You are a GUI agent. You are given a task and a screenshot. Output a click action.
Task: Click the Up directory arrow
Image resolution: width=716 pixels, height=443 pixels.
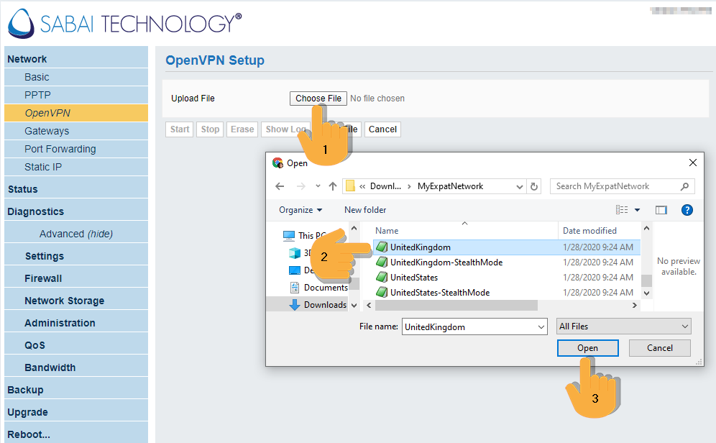[332, 186]
